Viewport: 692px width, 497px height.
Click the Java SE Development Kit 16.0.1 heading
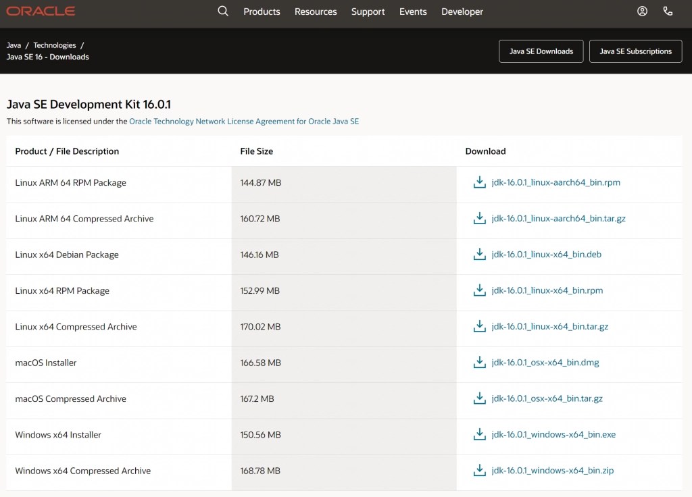89,104
